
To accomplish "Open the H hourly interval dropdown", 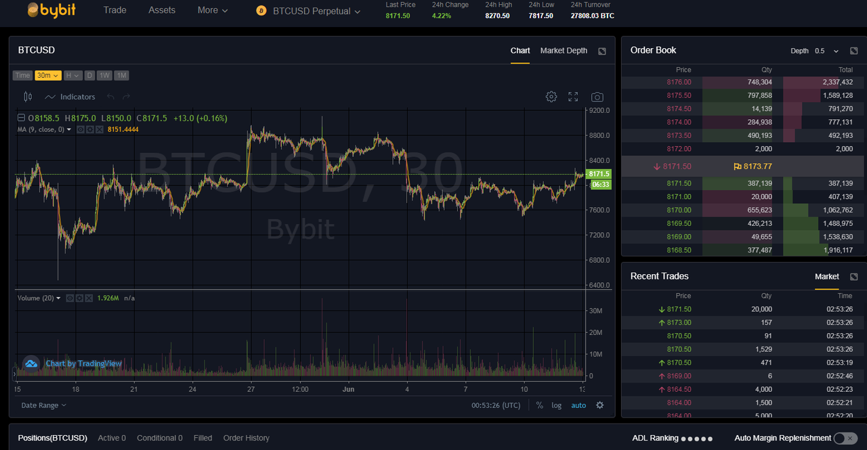I will pos(73,76).
